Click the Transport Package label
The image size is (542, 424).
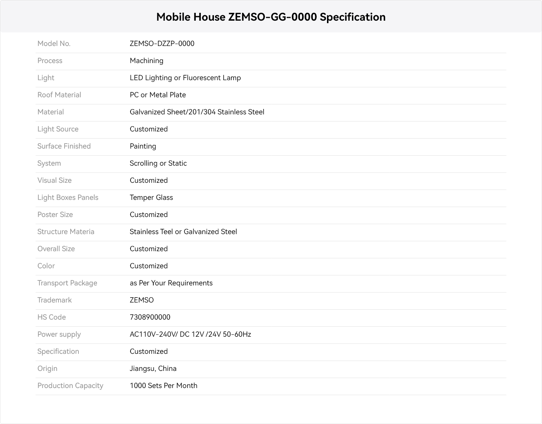pyautogui.click(x=67, y=283)
